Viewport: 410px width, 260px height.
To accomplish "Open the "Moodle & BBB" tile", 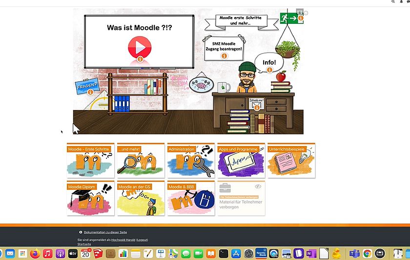I will pos(191,199).
